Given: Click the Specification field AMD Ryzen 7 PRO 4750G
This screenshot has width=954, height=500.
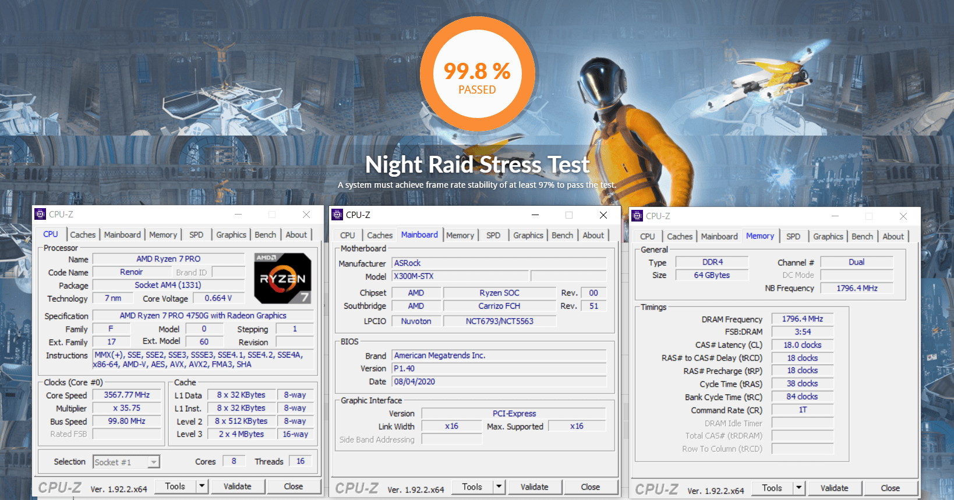Looking at the screenshot, I should click(203, 316).
